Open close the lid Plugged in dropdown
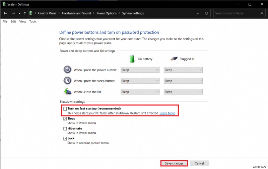This screenshot has height=169, width=268. [x=183, y=92]
